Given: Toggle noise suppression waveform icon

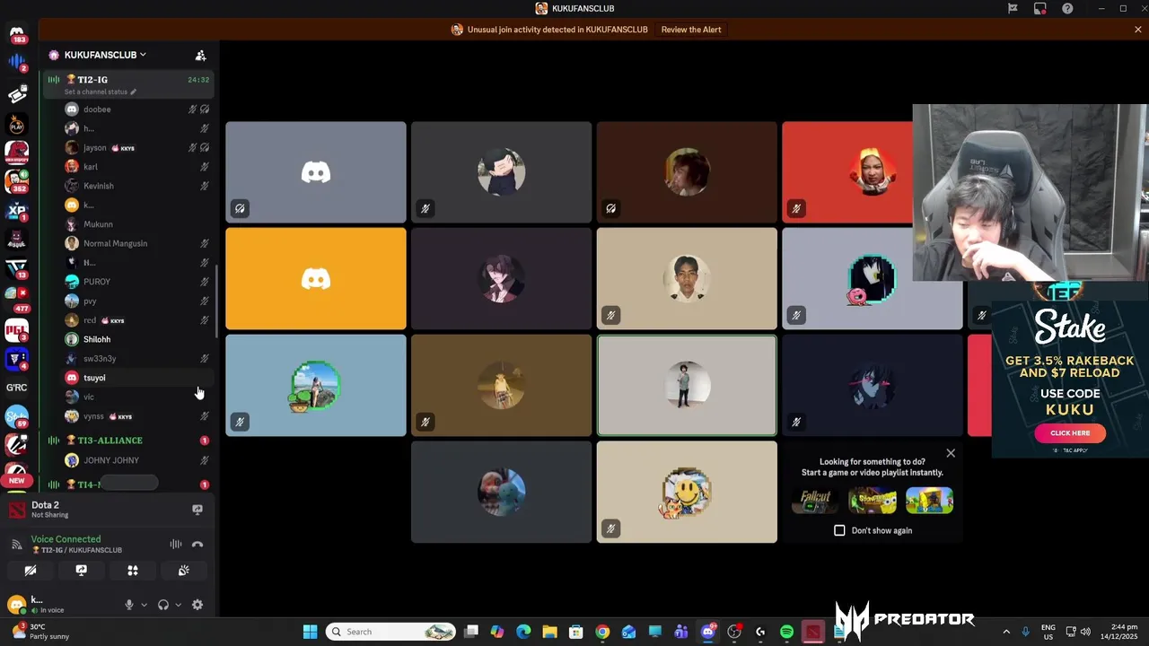Looking at the screenshot, I should [176, 545].
